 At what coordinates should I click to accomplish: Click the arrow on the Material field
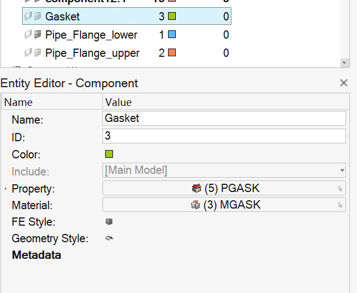[340, 205]
